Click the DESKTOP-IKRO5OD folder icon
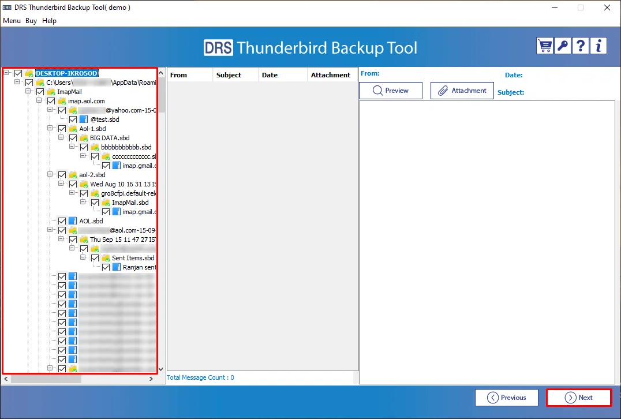 (x=29, y=73)
